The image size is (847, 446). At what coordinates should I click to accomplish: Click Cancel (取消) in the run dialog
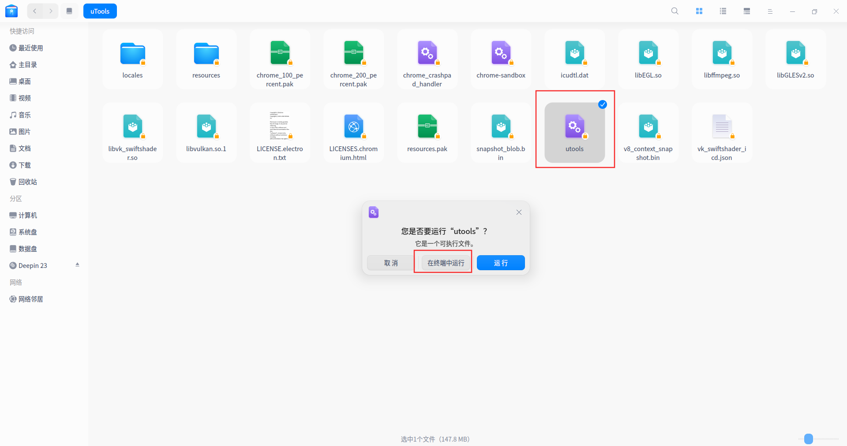point(391,263)
